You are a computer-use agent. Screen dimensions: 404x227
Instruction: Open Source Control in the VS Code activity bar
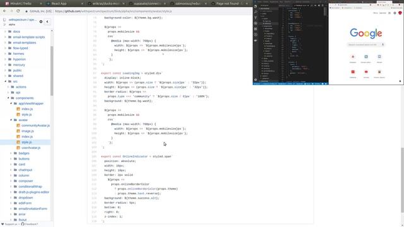[256, 18]
